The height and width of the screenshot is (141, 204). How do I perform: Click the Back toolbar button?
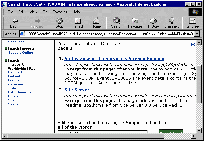click(x=14, y=23)
